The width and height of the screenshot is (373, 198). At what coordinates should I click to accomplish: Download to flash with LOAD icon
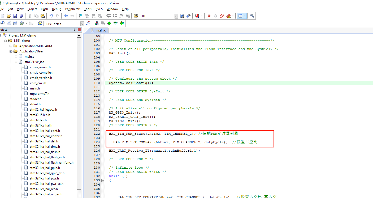(40, 23)
